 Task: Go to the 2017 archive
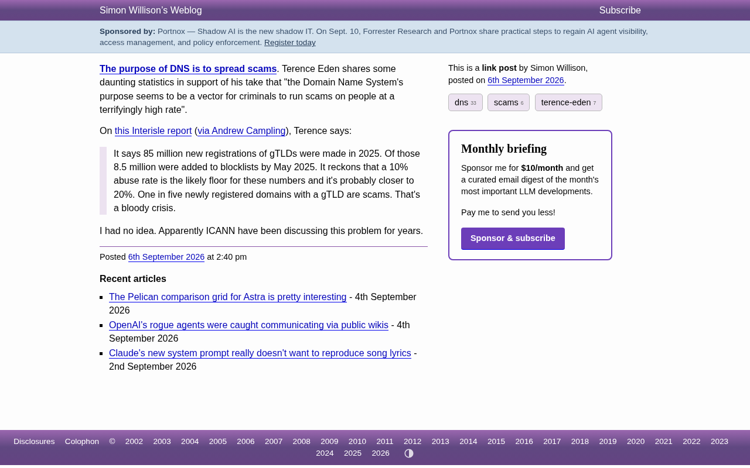[552, 442]
